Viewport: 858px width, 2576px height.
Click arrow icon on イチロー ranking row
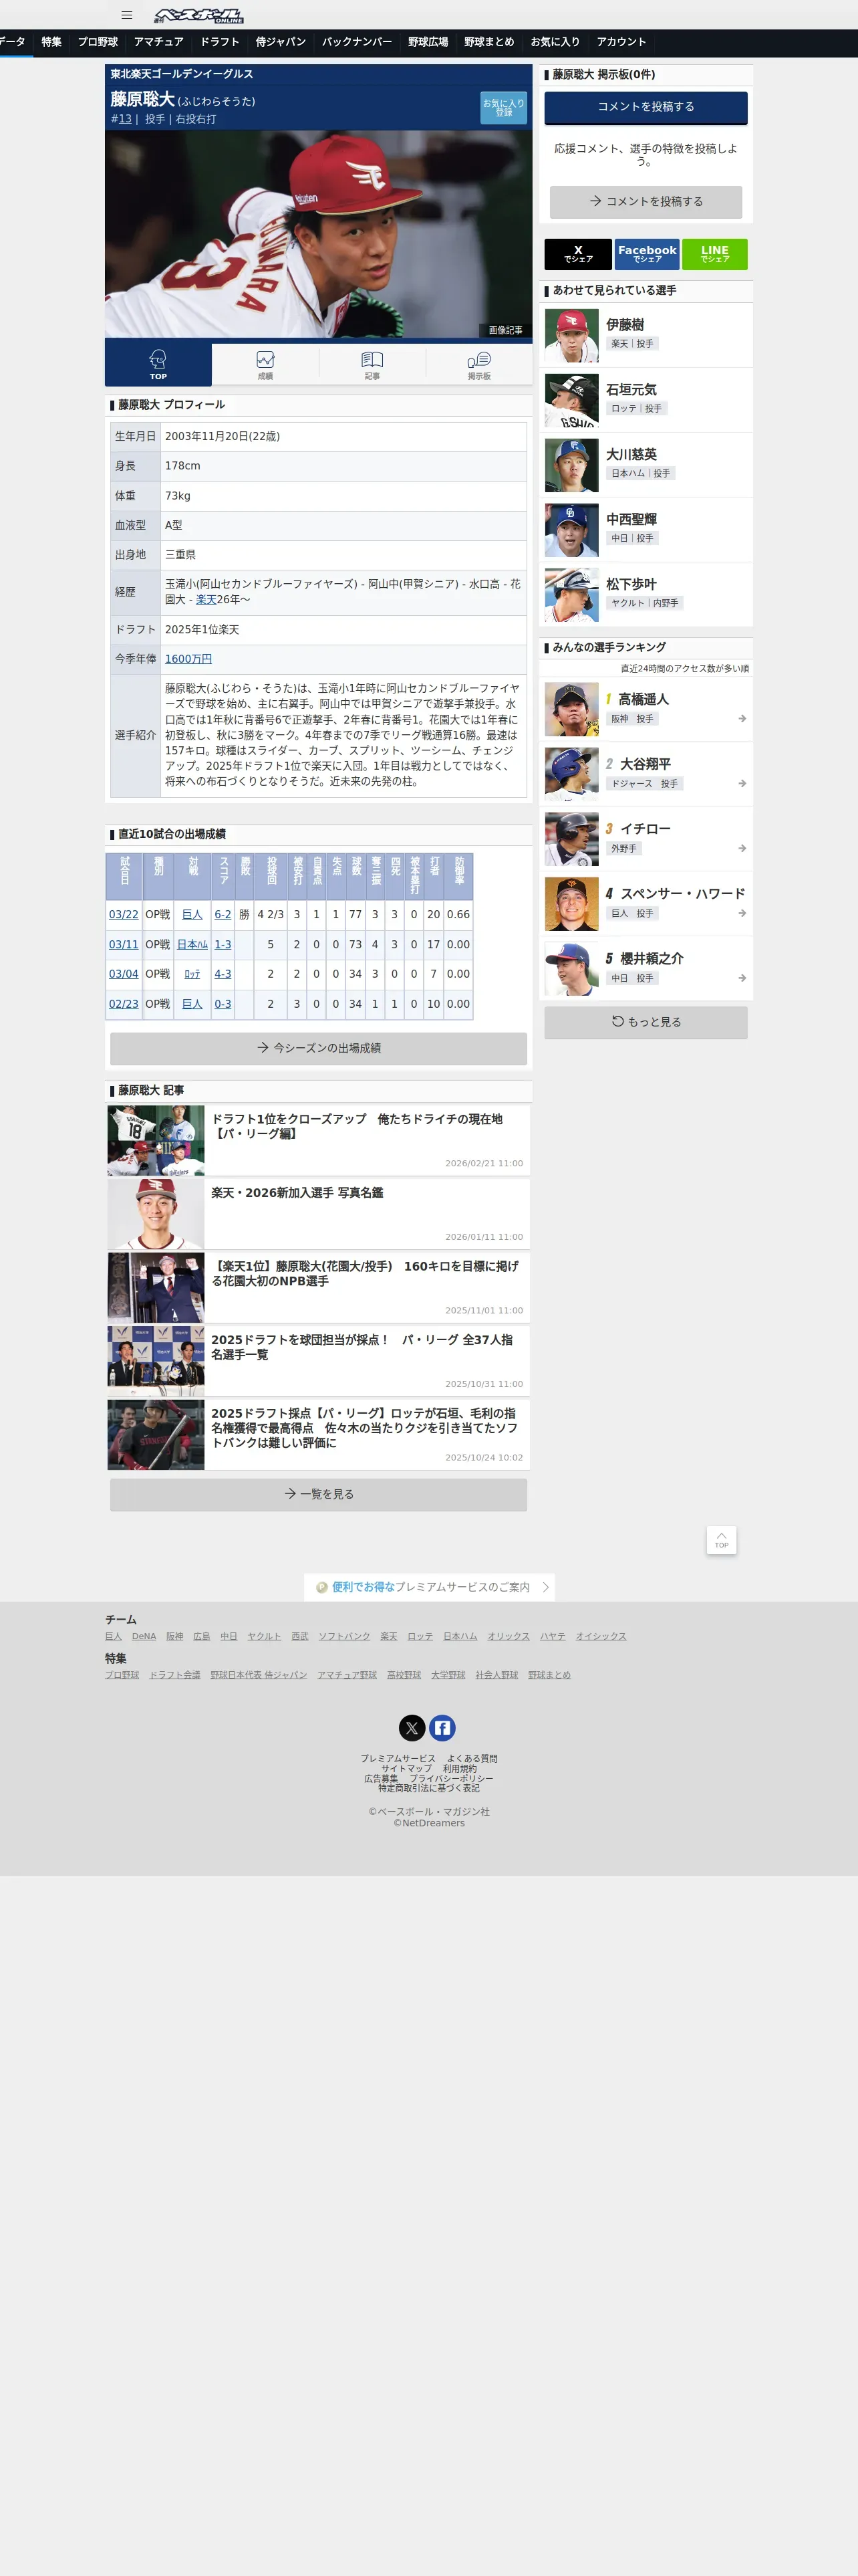[742, 849]
